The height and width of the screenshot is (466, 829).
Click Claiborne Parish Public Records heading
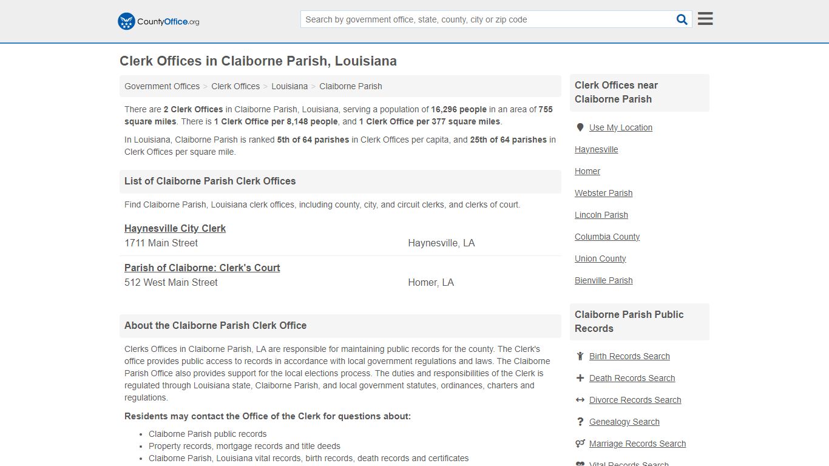(629, 322)
